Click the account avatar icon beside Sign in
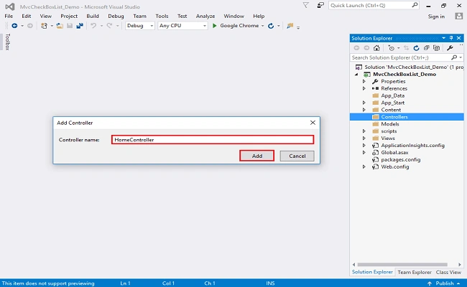 point(458,16)
